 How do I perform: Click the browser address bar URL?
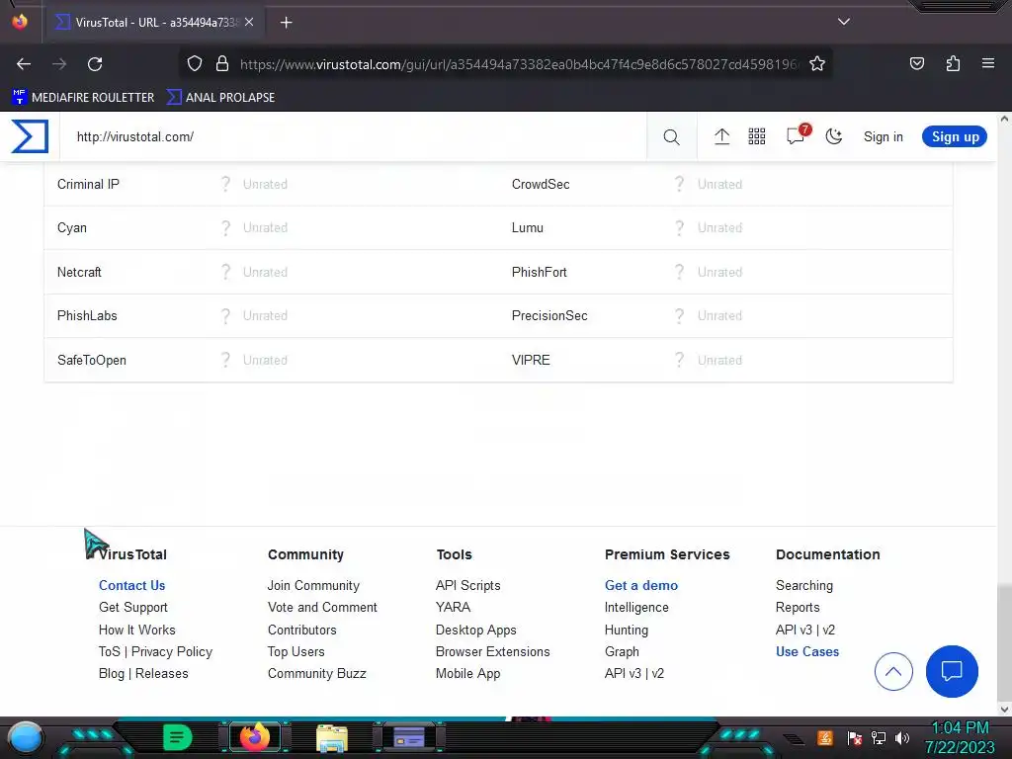click(519, 64)
